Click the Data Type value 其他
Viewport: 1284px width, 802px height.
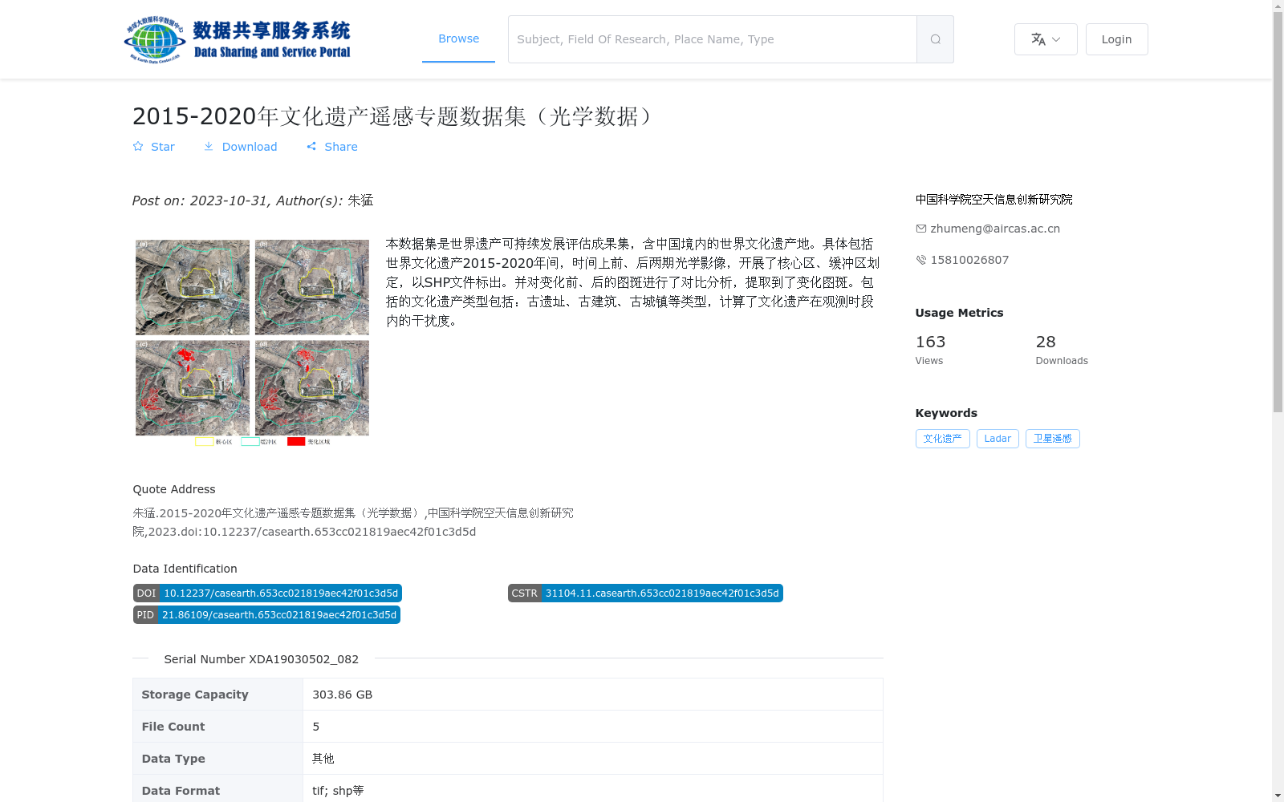(323, 759)
